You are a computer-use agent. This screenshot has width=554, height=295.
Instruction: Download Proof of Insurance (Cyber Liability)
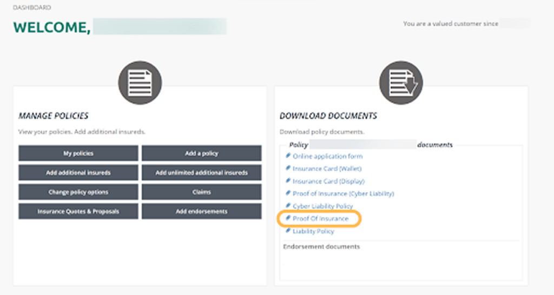point(343,193)
